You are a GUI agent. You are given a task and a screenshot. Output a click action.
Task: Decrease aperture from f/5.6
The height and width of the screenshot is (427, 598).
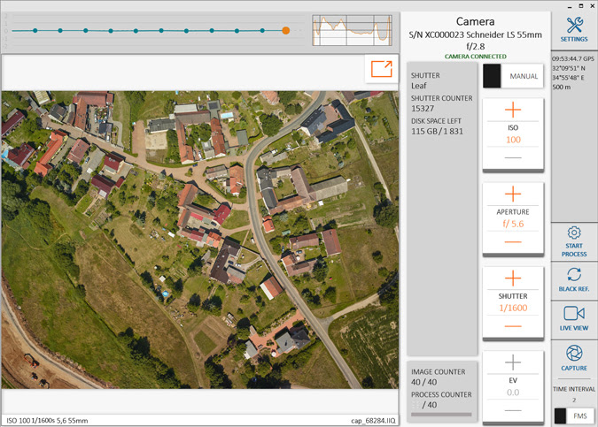[512, 242]
